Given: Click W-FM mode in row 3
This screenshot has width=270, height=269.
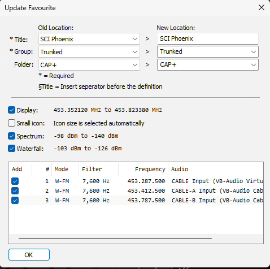Looking at the screenshot, I should 62,201.
